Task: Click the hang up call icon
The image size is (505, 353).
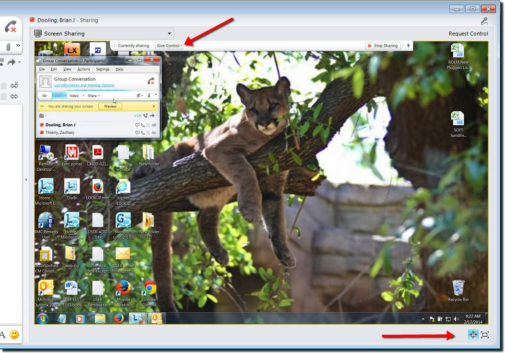Action: 10,27
